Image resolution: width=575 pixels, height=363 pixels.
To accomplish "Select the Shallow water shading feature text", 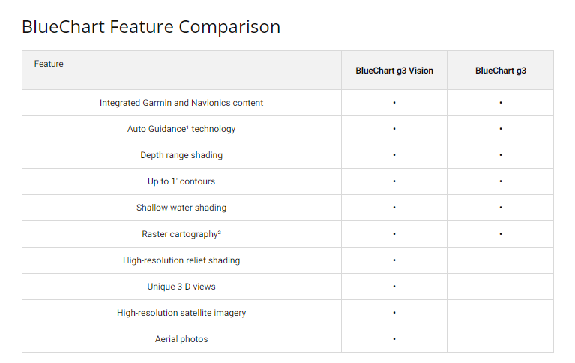I will pos(181,208).
